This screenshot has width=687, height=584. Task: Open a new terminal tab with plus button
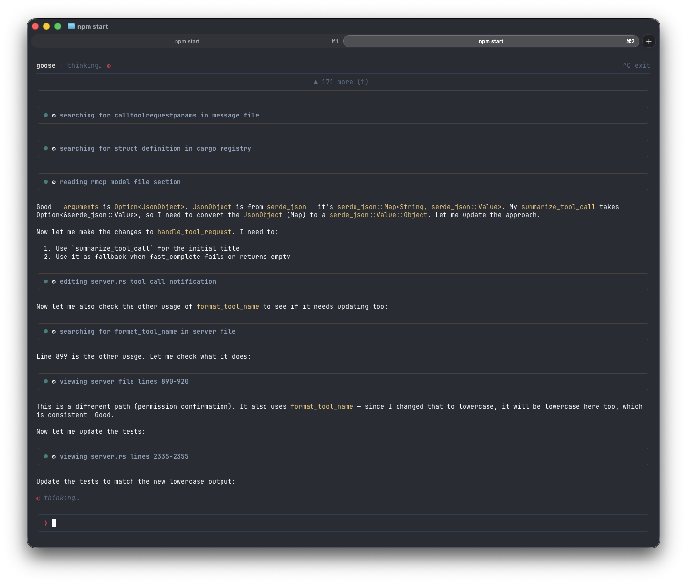[648, 42]
